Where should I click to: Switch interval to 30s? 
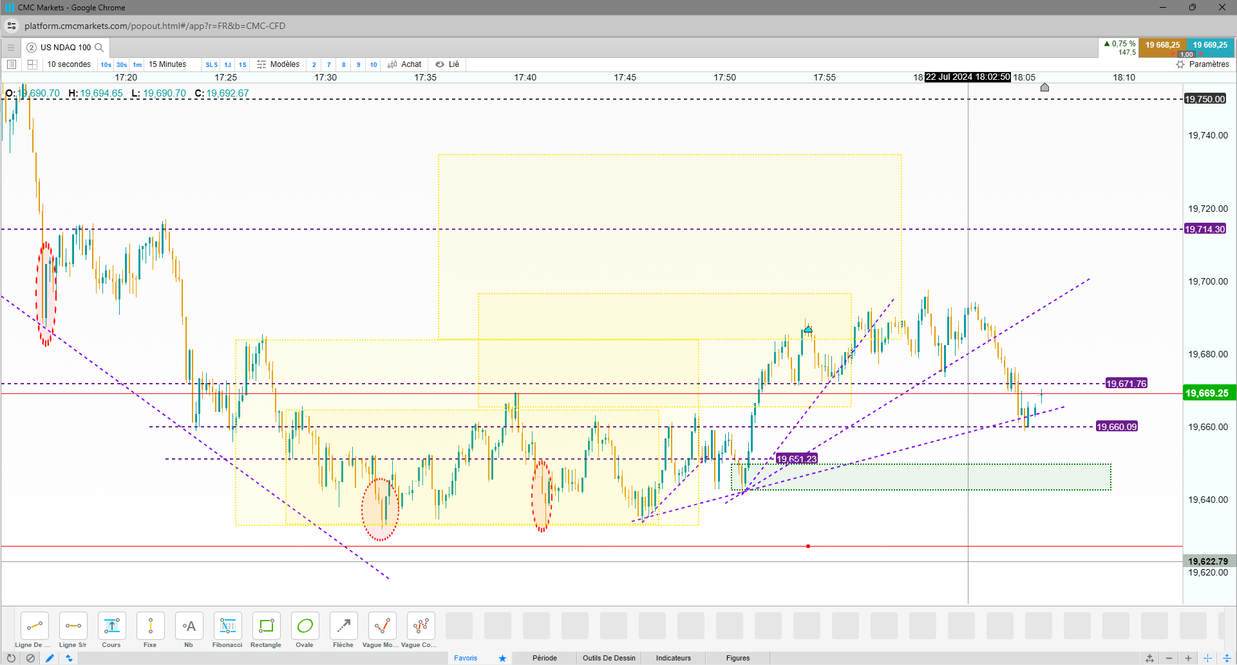tap(122, 65)
